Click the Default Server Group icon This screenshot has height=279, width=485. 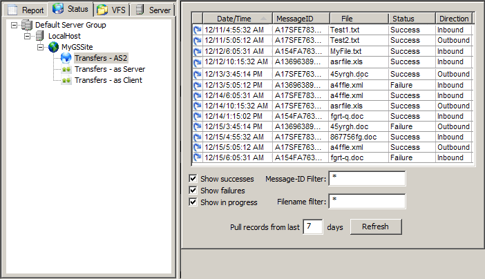click(x=27, y=25)
